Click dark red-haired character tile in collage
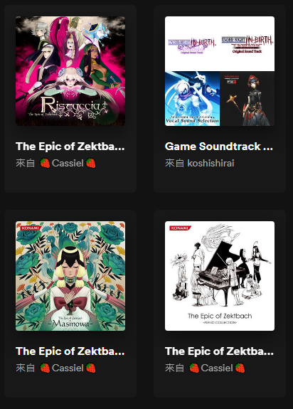The image size is (293, 409). (x=247, y=99)
